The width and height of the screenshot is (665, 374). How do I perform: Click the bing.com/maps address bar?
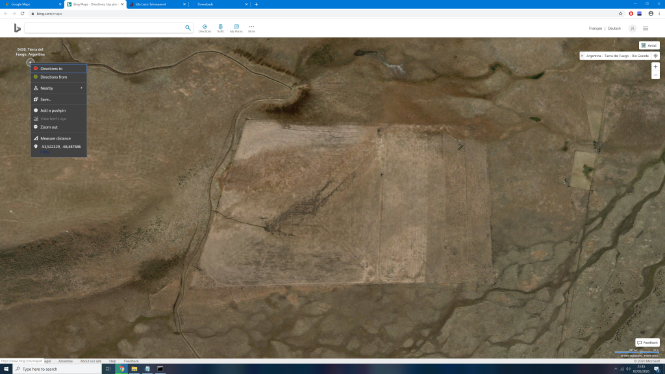pos(322,14)
